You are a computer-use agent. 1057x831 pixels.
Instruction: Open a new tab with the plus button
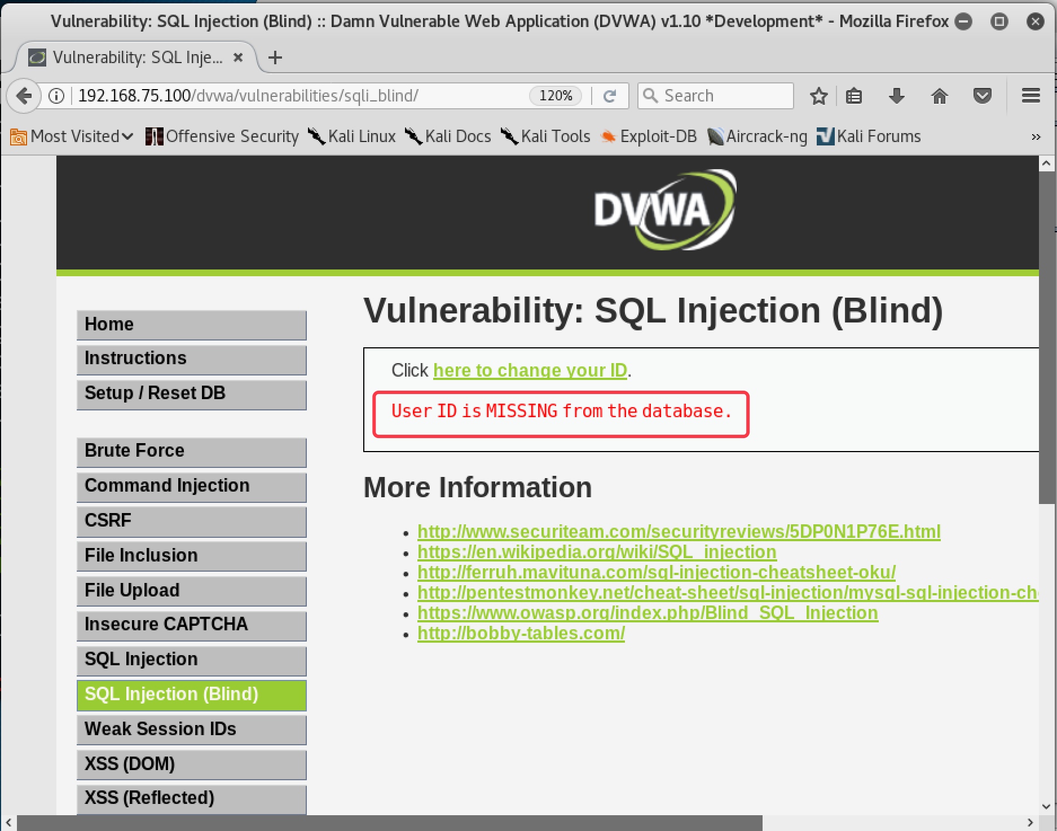pos(275,58)
